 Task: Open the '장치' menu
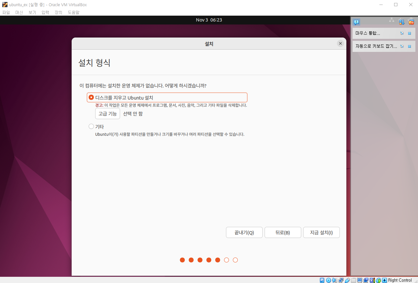click(x=59, y=12)
